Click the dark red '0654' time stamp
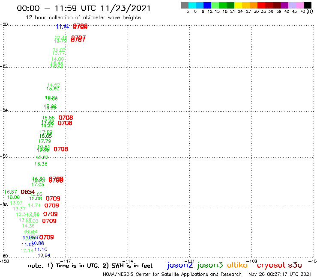Image resolution: width=317 pixels, height=278 pixels. point(28,192)
